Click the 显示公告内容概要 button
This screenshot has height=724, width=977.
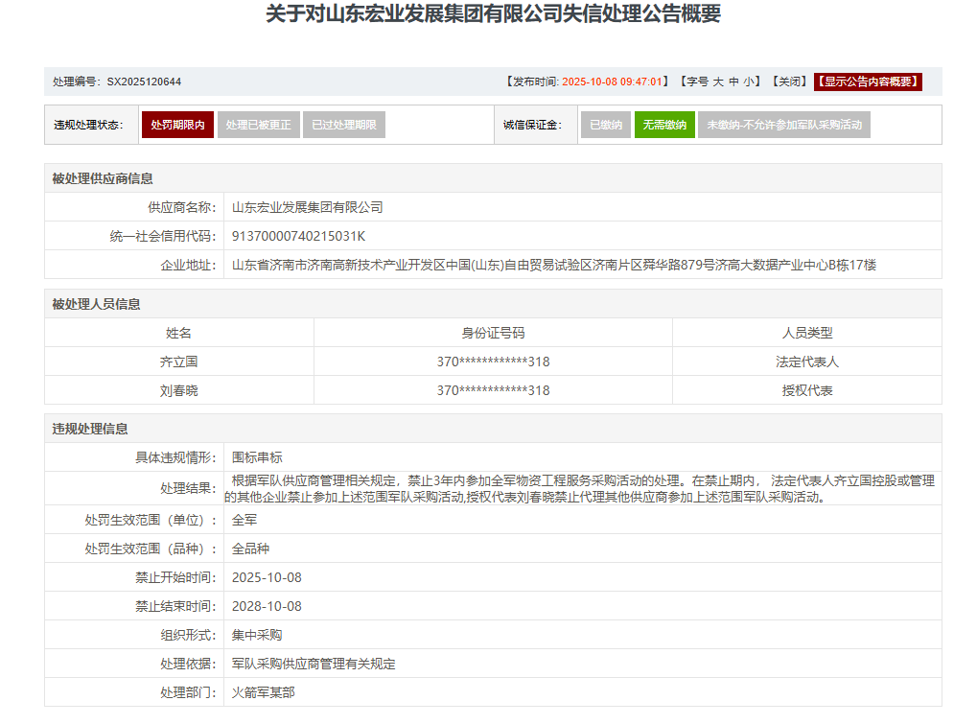868,82
